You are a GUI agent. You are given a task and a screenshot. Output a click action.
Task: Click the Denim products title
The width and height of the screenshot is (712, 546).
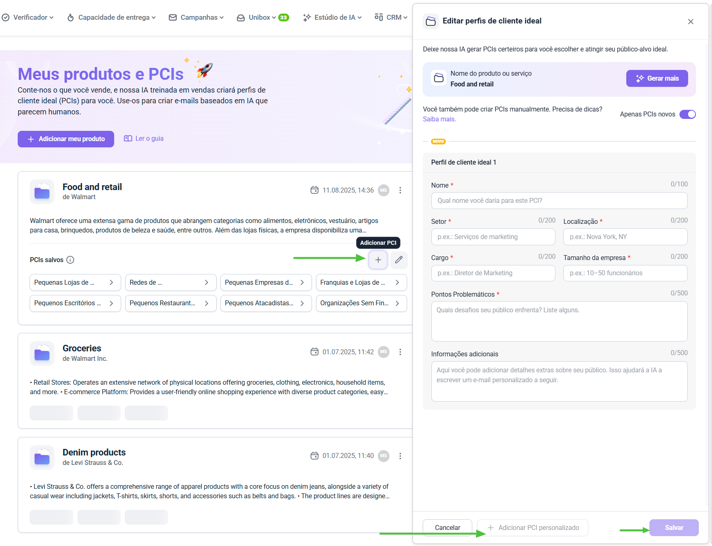[x=94, y=453]
